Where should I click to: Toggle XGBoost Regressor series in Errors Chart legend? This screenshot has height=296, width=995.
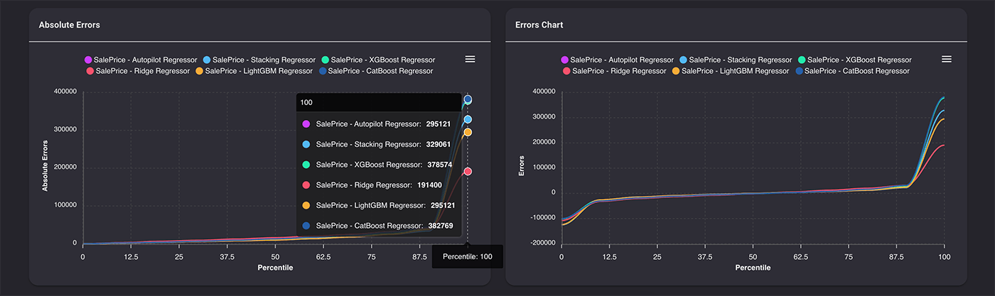855,60
